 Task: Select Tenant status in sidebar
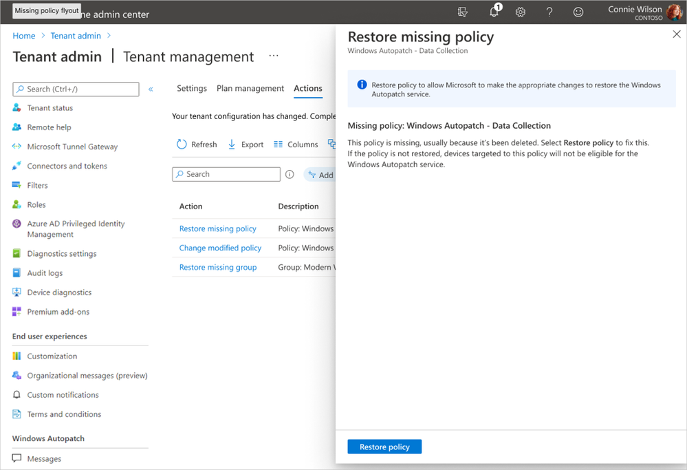click(50, 108)
